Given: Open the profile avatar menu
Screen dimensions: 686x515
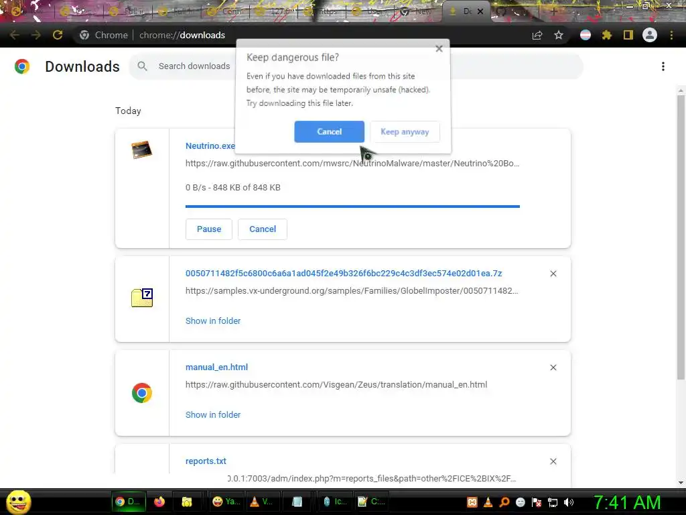Looking at the screenshot, I should 650,35.
